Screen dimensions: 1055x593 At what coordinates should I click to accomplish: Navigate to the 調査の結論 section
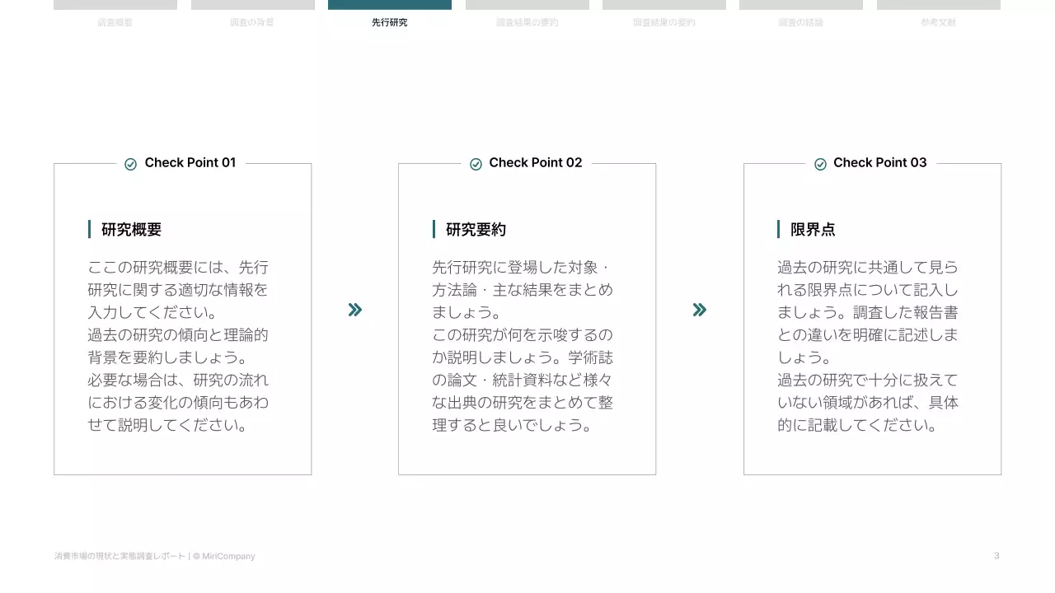[801, 22]
